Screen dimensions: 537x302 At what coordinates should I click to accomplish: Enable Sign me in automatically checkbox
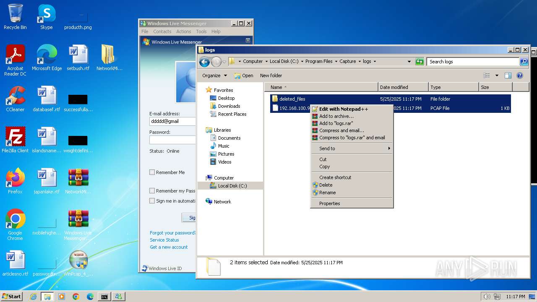(x=152, y=200)
